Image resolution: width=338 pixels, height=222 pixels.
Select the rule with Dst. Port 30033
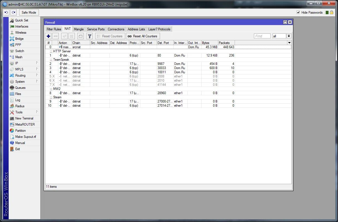point(168,68)
